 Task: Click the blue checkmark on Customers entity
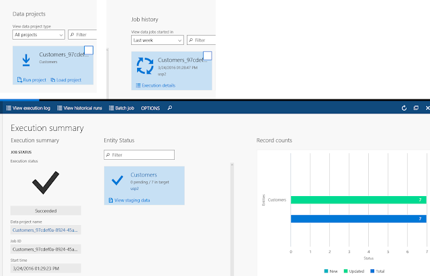click(118, 181)
